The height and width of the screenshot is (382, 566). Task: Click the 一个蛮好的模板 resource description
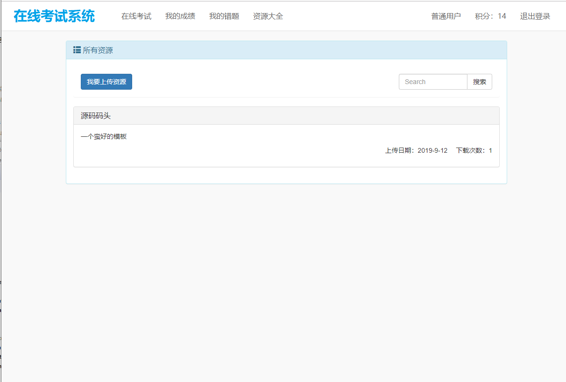click(104, 136)
